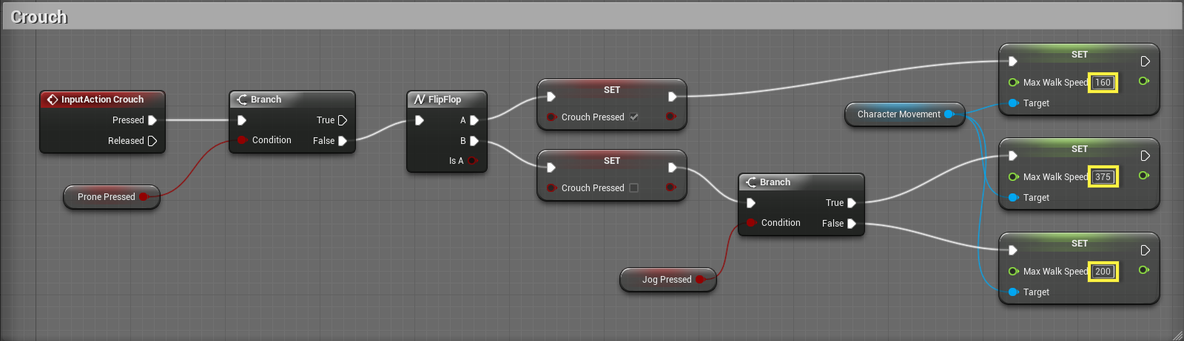The width and height of the screenshot is (1184, 341).
Task: Click the False pin on the Branch fed by Prone Pressed
Action: [343, 141]
